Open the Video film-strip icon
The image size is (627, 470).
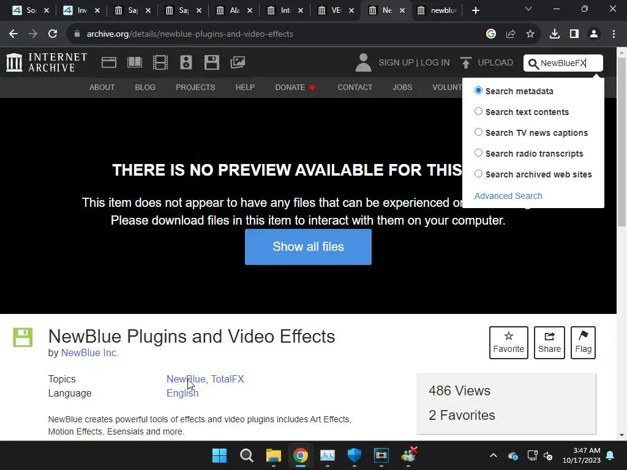(160, 62)
